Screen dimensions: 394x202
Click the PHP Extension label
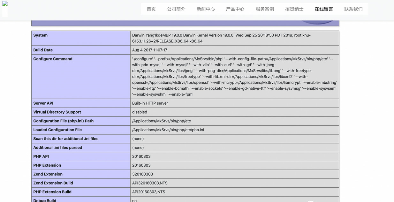[x=47, y=166]
